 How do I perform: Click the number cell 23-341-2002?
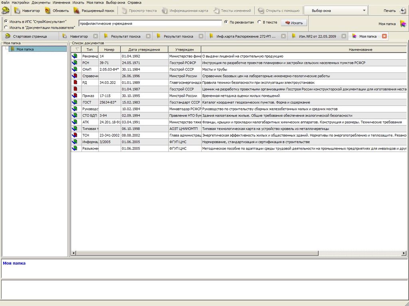[109, 135]
